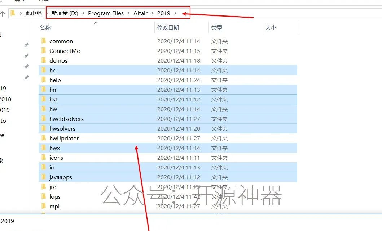The image size is (382, 231).
Task: Click the second quick access pin icon
Action: coord(27,56)
